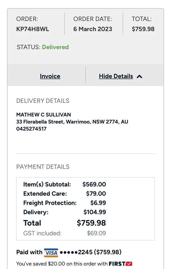The width and height of the screenshot is (171, 269).
Task: Click the GST included amount $69.09
Action: click(96, 233)
